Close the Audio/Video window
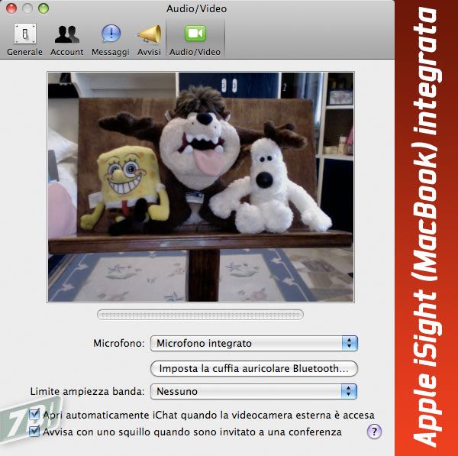The height and width of the screenshot is (456, 458). [x=11, y=8]
